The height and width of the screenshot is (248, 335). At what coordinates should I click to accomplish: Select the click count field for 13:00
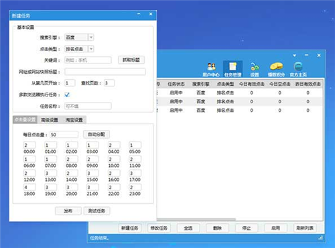coord(50,173)
